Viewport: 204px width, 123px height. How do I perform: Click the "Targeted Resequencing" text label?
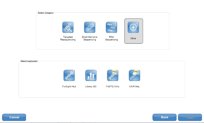pos(68,38)
